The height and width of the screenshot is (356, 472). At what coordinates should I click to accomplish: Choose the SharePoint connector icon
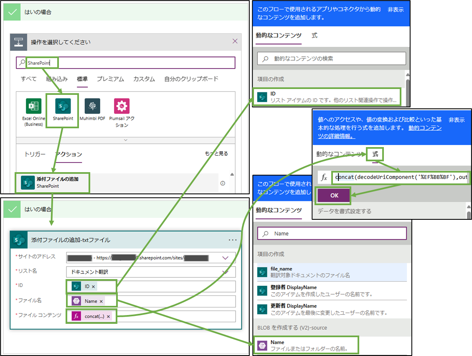[63, 106]
